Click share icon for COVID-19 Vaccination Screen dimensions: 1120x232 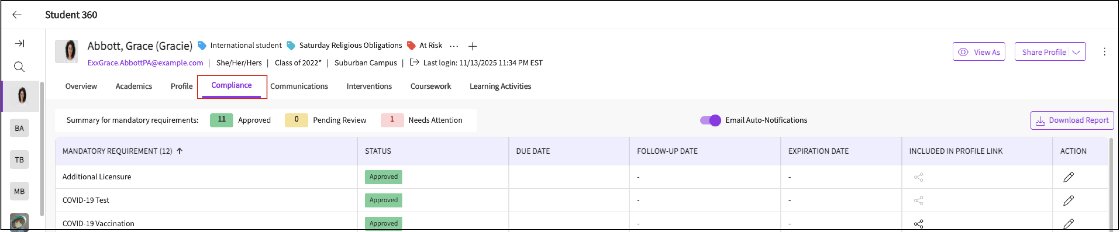pos(918,224)
